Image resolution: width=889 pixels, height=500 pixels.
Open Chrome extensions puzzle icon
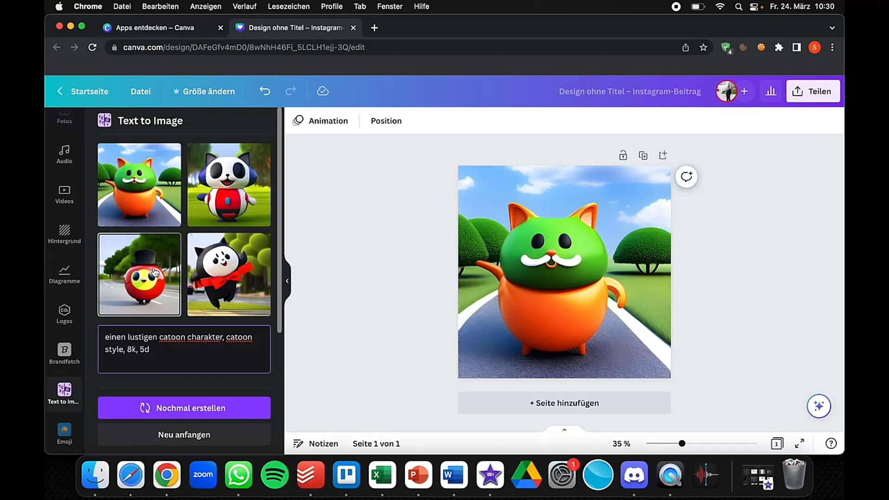tap(779, 47)
